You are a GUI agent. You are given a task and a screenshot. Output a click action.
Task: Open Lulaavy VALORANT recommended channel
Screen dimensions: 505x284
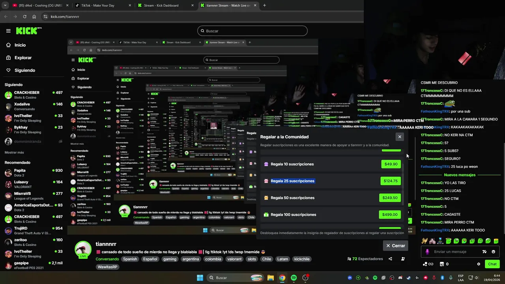[34, 184]
